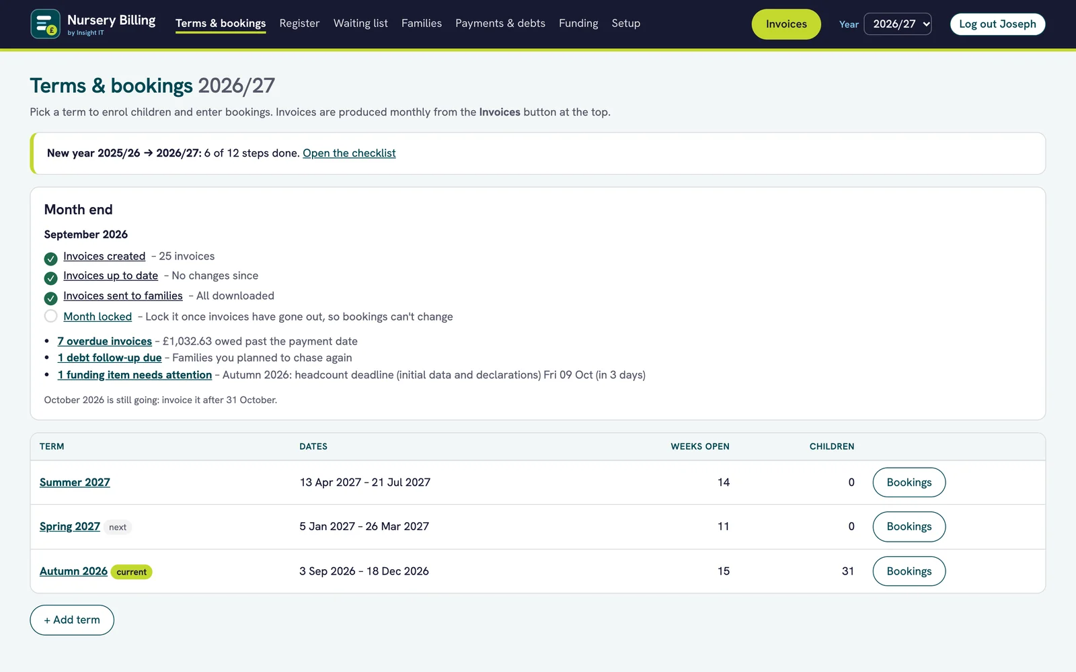This screenshot has width=1076, height=672.
Task: Open the checklist link
Action: [x=349, y=153]
